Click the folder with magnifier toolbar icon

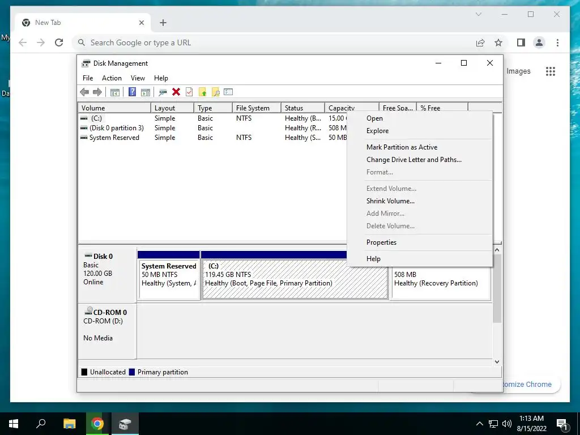[x=216, y=92]
